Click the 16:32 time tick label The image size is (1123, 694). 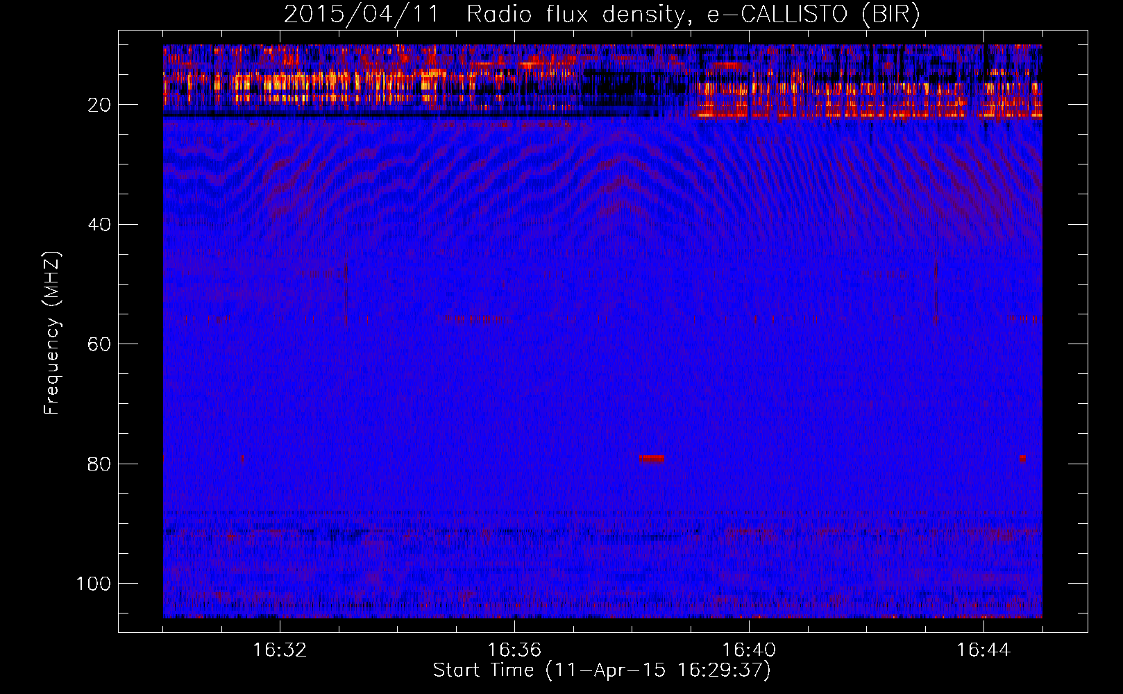click(x=280, y=650)
